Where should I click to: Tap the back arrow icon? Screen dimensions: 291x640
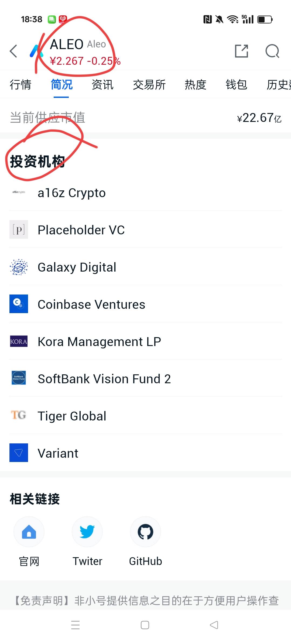pos(13,51)
